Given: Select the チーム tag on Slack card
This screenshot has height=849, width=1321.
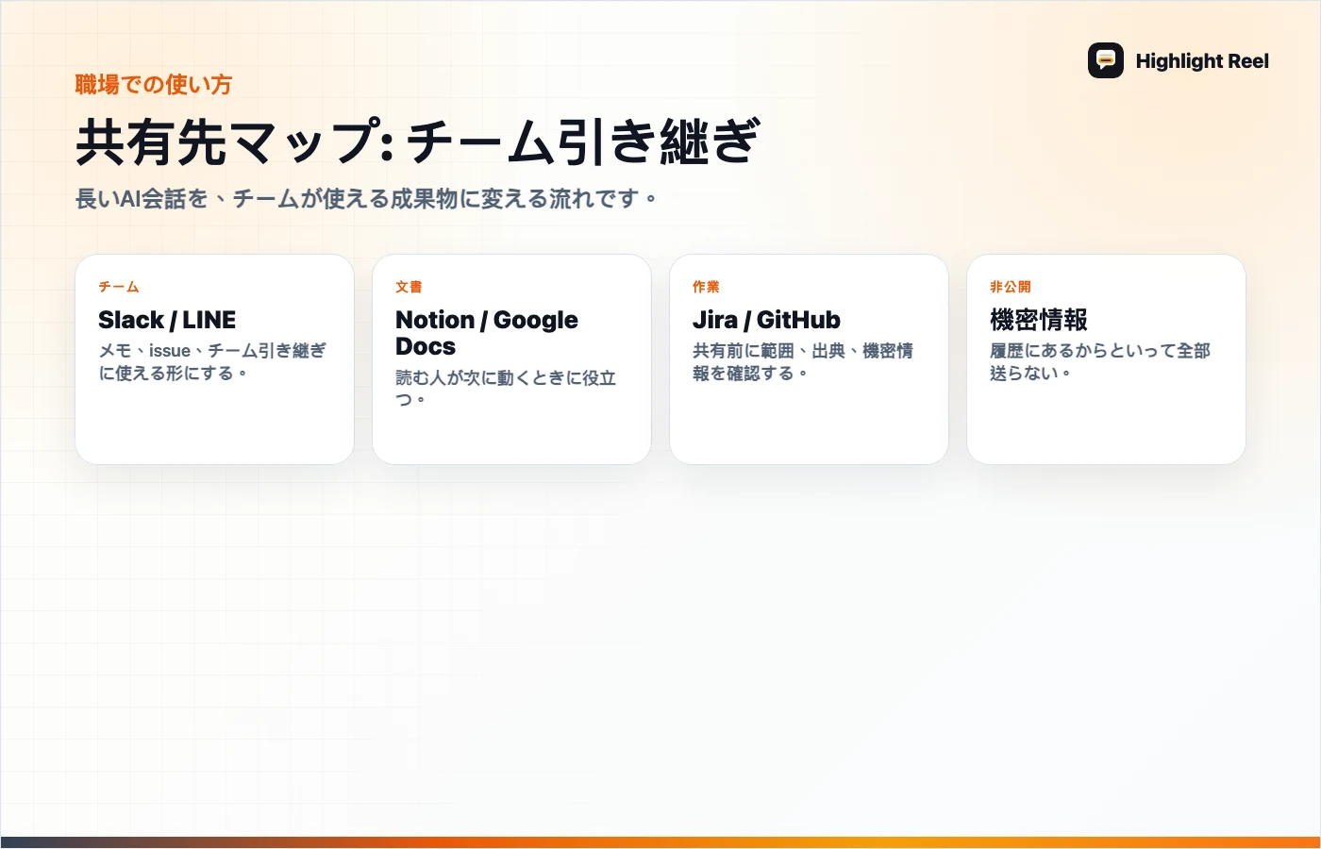Looking at the screenshot, I should pyautogui.click(x=119, y=287).
